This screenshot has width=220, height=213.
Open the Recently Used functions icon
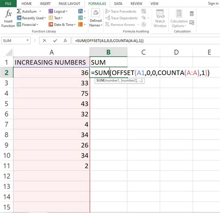pos(19,18)
